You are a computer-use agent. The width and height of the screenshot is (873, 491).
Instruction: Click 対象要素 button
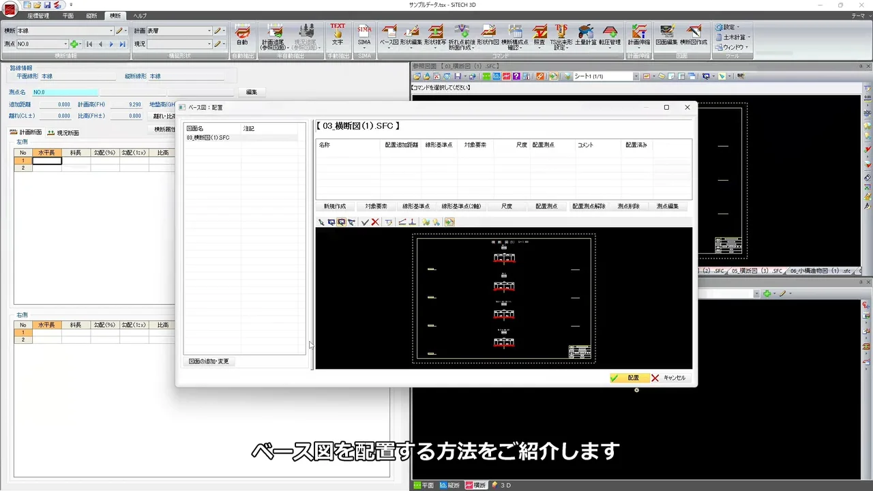coord(376,206)
